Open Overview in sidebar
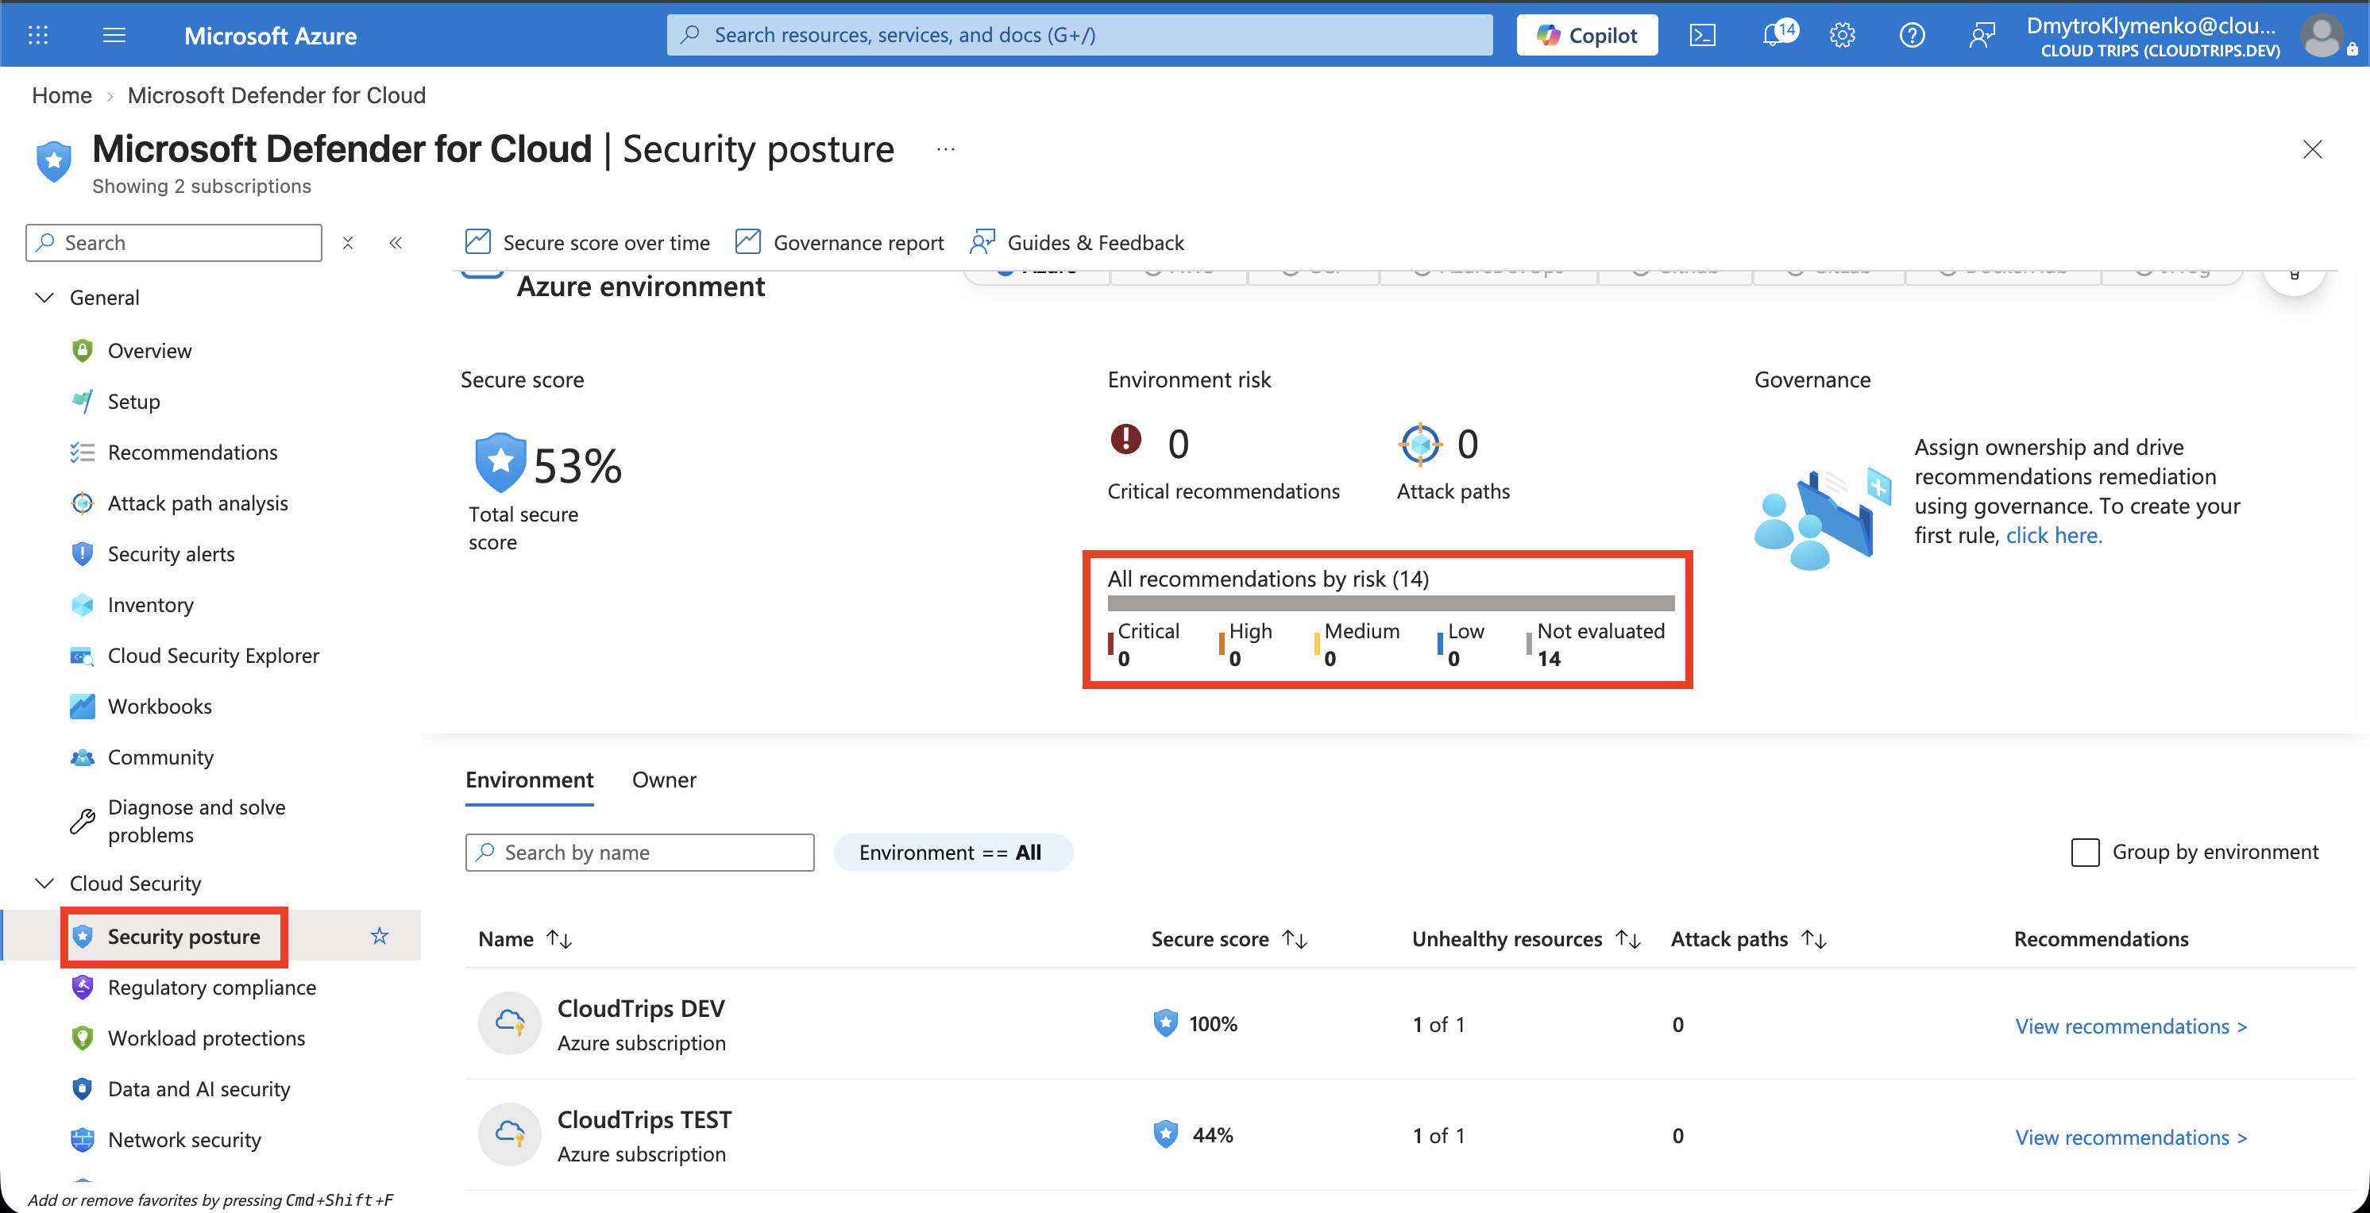Screen dimensions: 2370x1213 149,350
